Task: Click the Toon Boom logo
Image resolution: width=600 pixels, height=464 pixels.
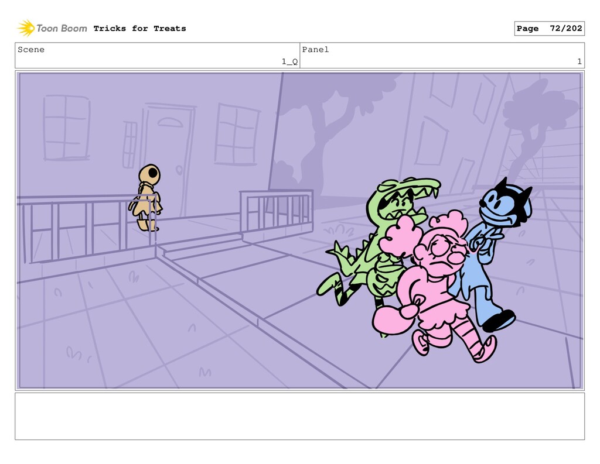Action: [52, 28]
